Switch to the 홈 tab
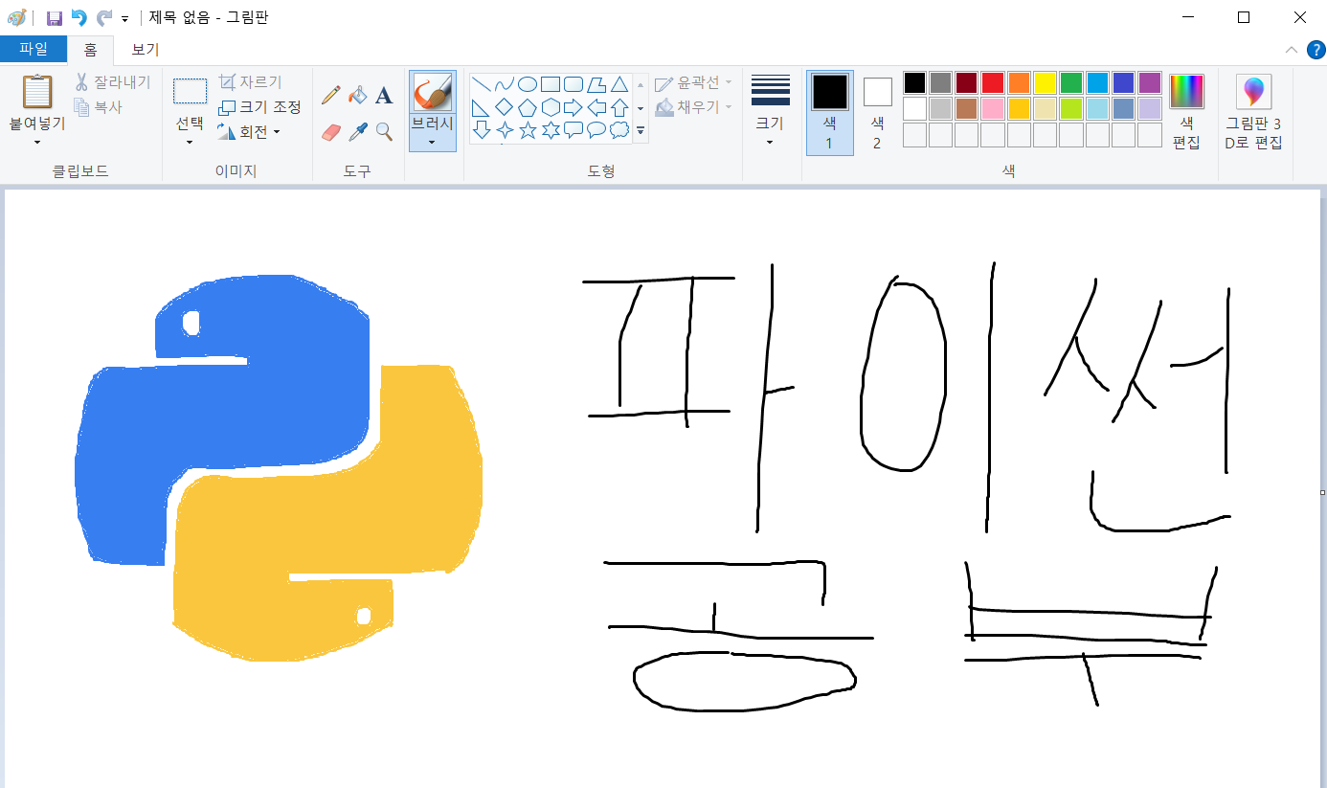Screen dimensions: 1327x788 tap(90, 50)
